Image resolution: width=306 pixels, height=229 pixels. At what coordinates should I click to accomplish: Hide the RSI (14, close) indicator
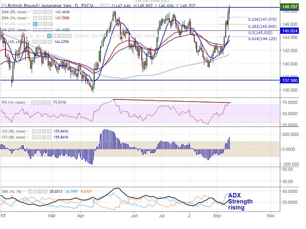click(x=33, y=102)
